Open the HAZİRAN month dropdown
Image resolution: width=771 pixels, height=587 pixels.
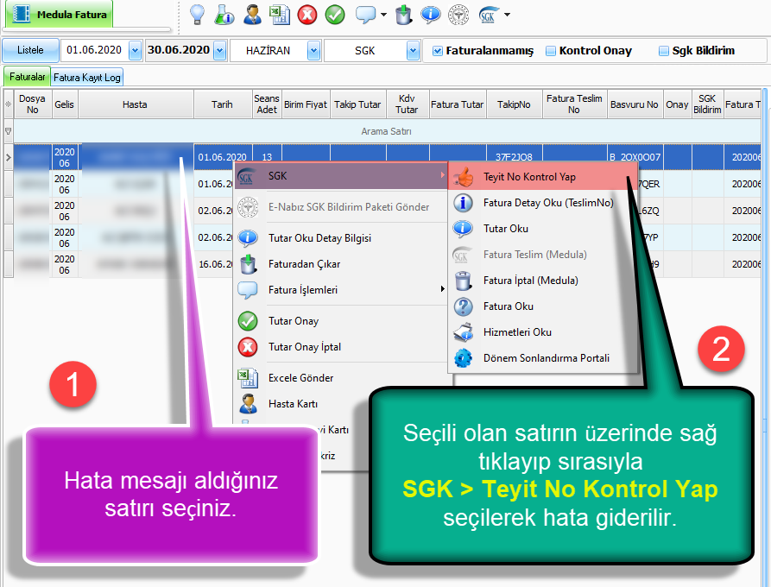tap(313, 50)
